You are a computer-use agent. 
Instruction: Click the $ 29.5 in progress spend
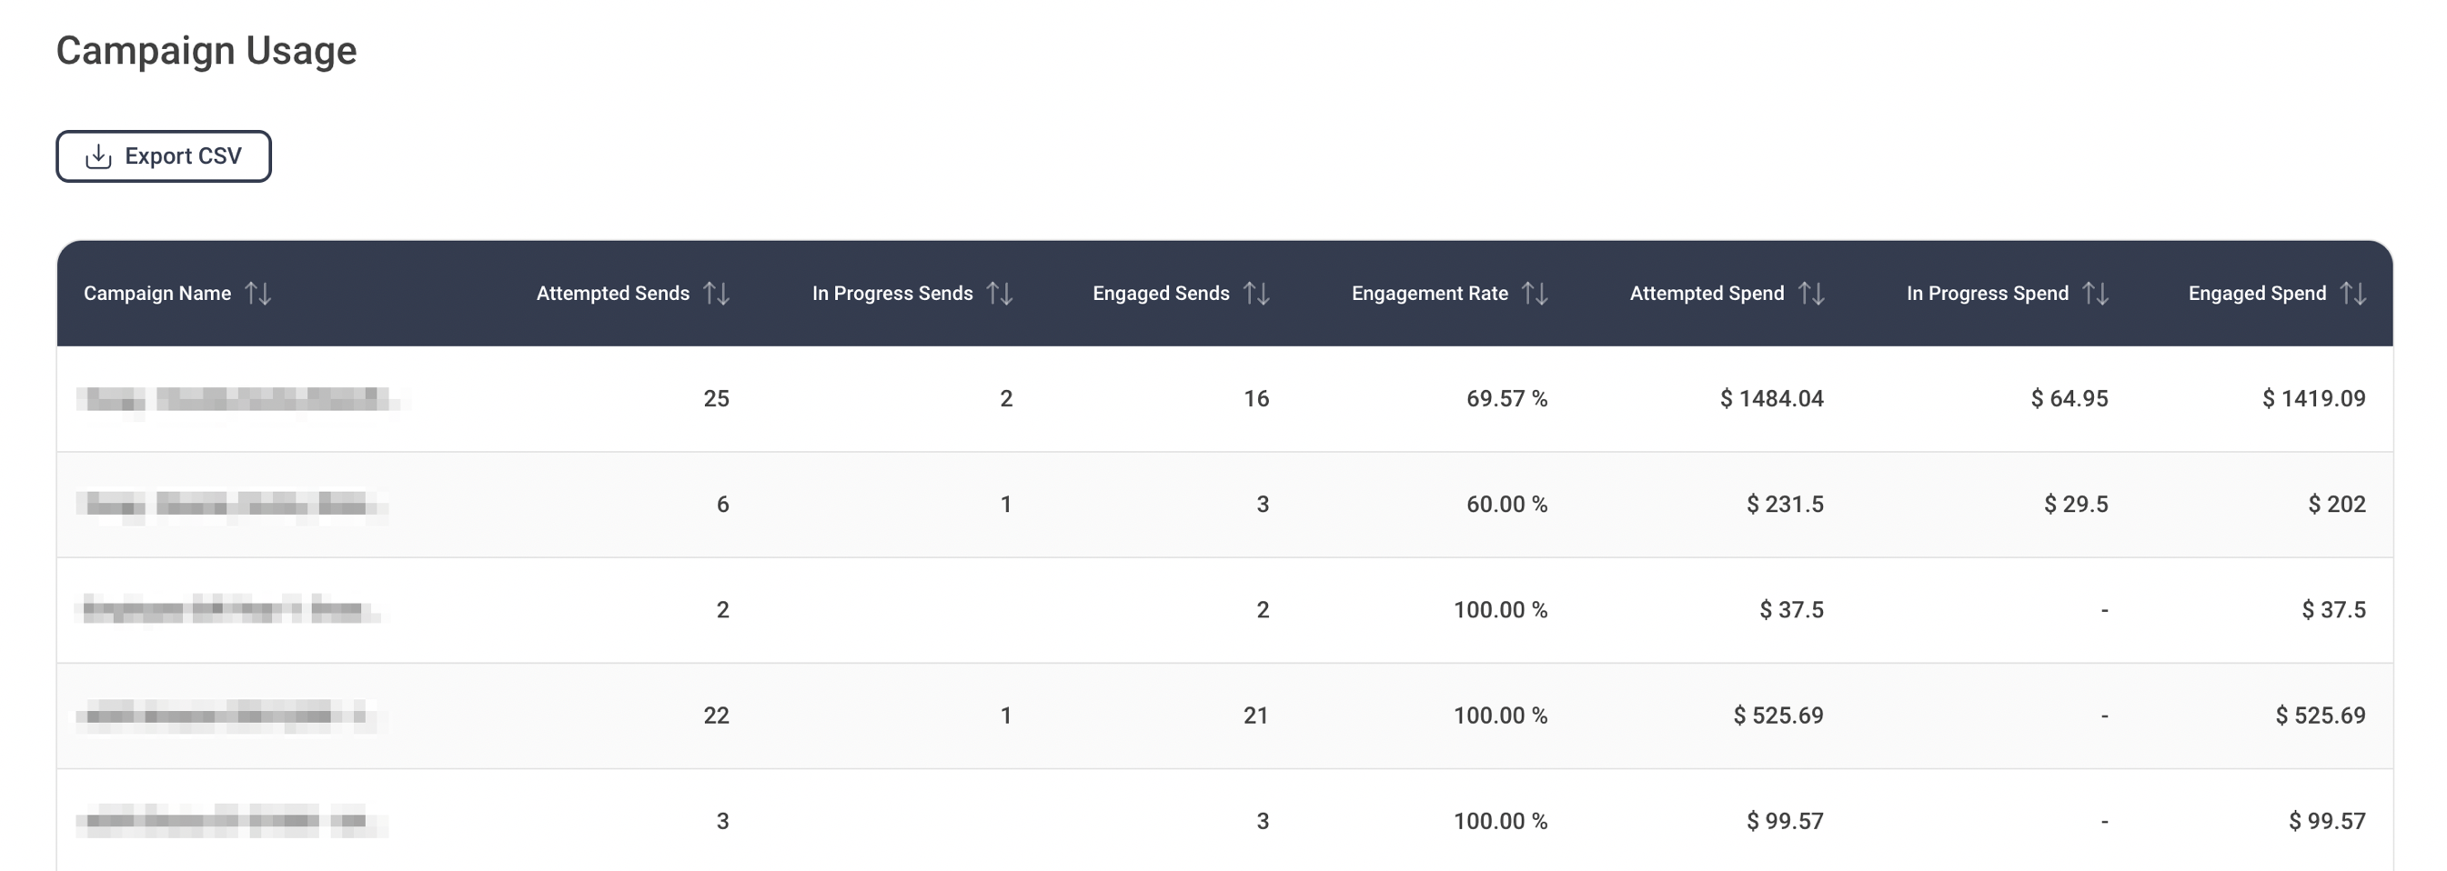tap(2076, 505)
